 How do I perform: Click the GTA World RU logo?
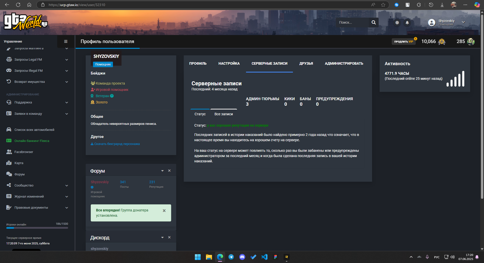pos(26,22)
